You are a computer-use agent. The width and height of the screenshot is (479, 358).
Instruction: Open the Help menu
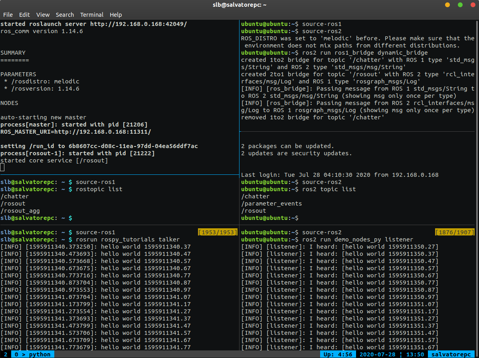click(x=116, y=15)
